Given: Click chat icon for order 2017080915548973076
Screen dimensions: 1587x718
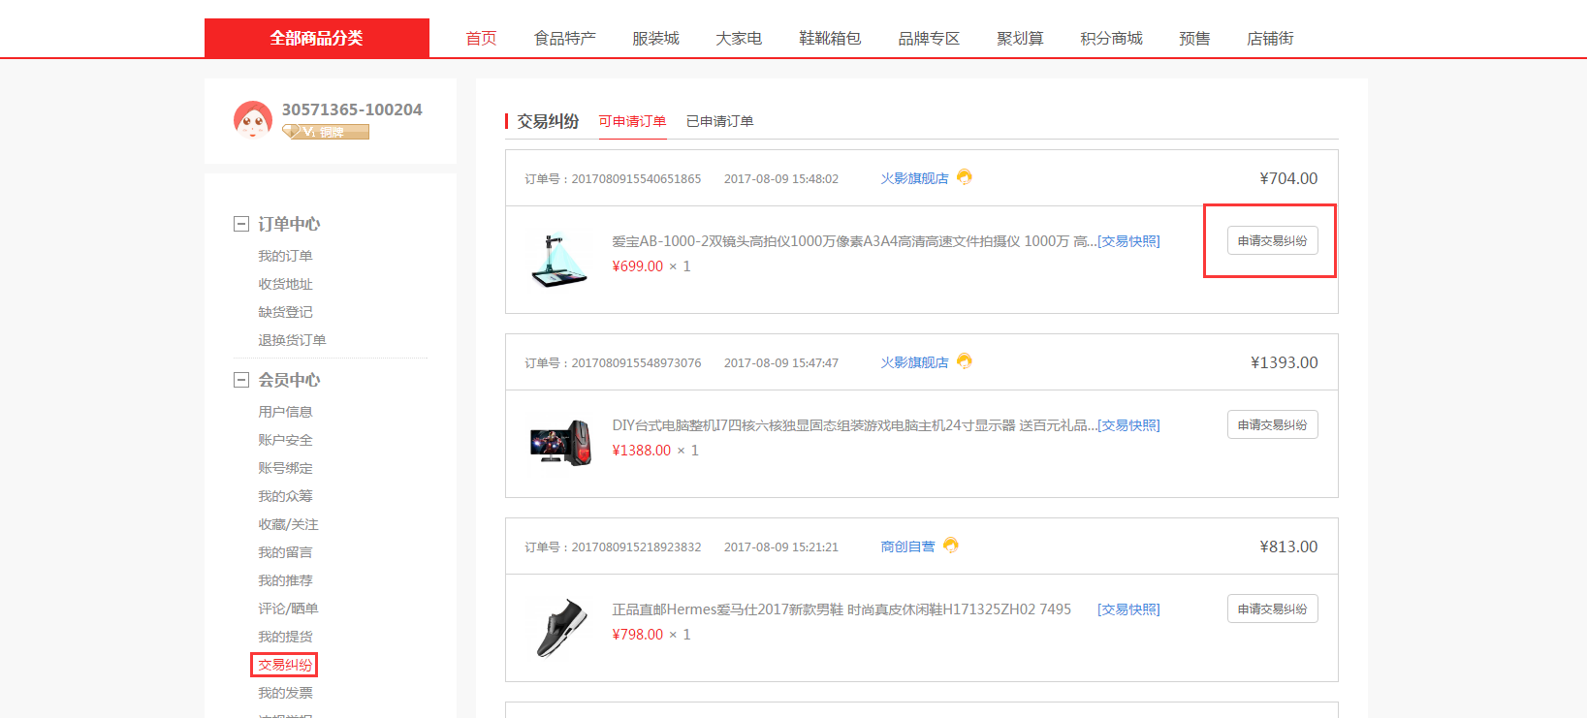Looking at the screenshot, I should coord(965,361).
